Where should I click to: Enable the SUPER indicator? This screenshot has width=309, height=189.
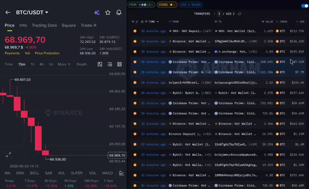[77, 173]
